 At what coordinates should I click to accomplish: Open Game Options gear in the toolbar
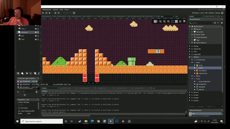(55, 13)
